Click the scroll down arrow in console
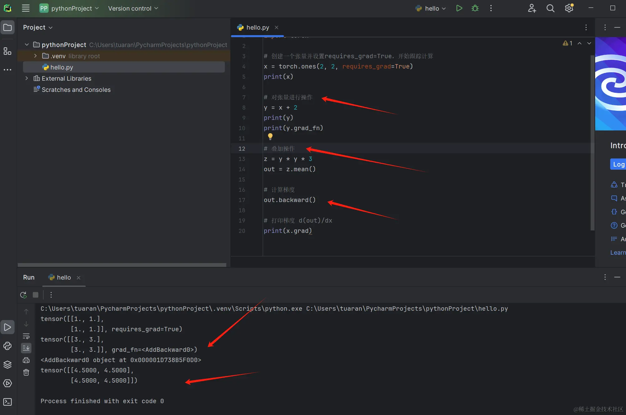Image resolution: width=626 pixels, height=415 pixels. tap(26, 324)
